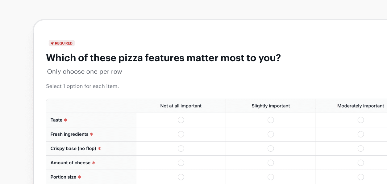Mark Fresh ingredients as 'Slightly important'
The width and height of the screenshot is (387, 184).
271,134
